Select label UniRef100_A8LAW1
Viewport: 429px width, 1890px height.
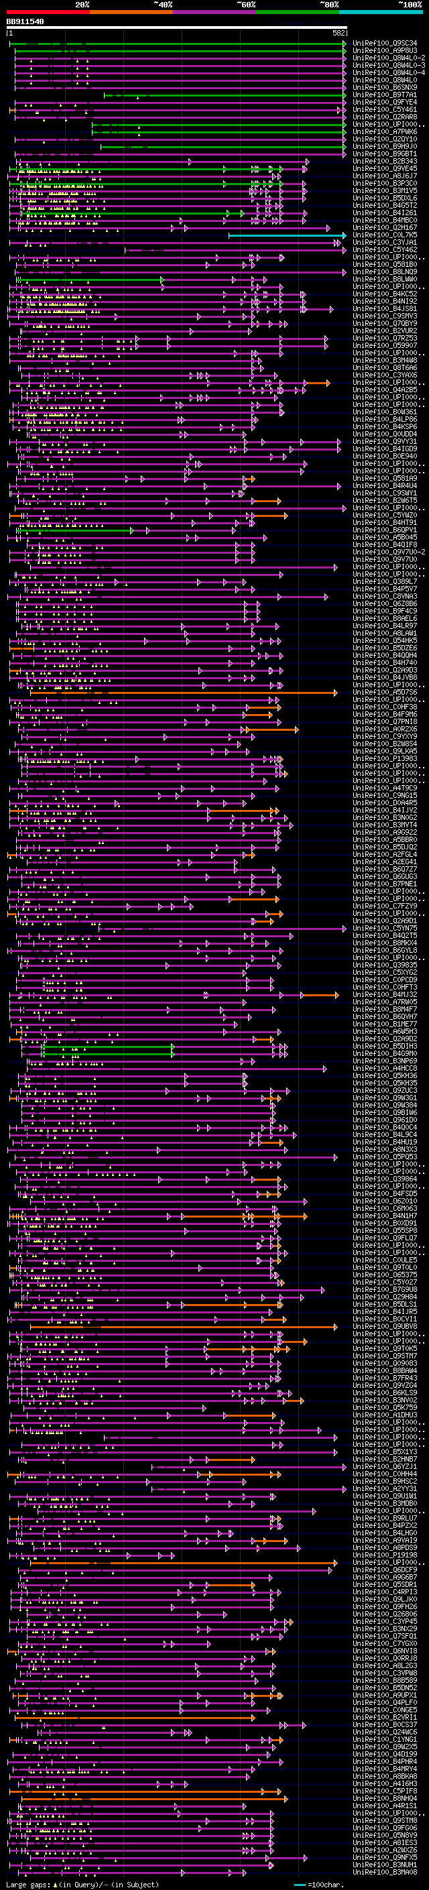384,633
